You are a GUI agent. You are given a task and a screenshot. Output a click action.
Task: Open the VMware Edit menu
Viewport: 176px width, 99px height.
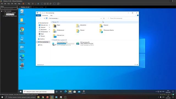(x=5, y=4)
